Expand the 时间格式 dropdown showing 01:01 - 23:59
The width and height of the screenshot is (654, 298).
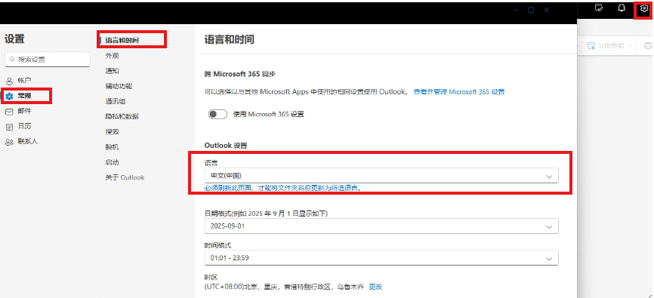381,257
